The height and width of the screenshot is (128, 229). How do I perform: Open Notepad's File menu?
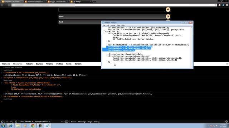coord(104,25)
